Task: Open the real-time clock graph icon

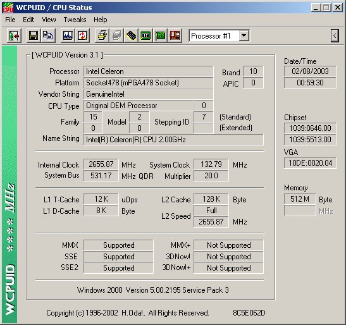Action: (68, 35)
